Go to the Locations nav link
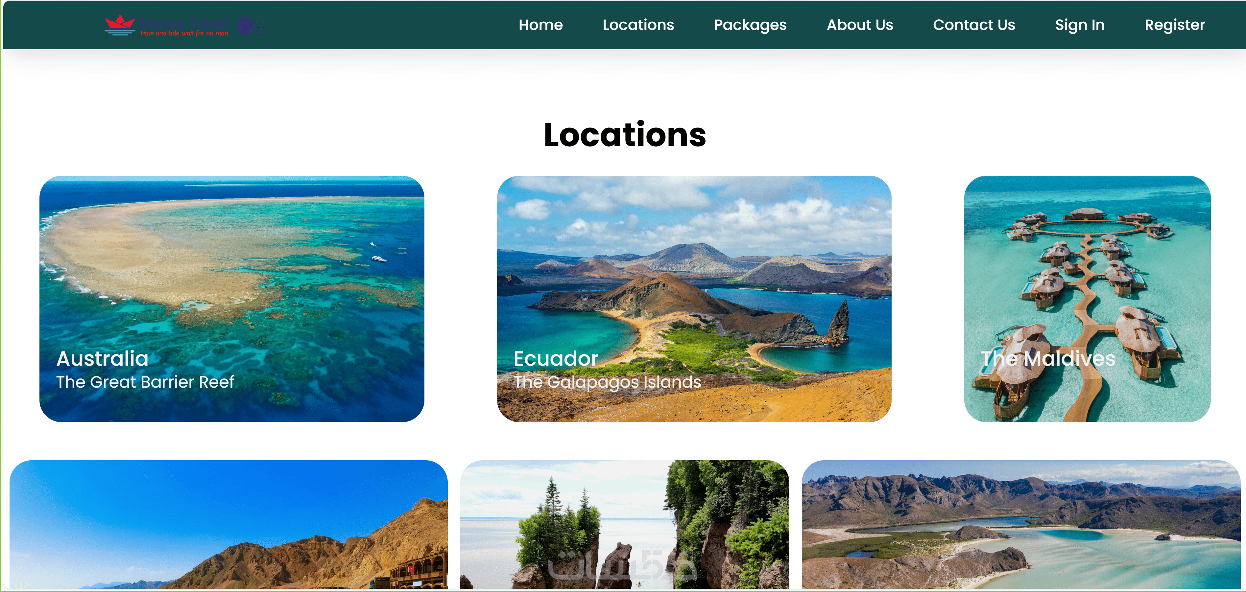This screenshot has height=592, width=1246. (x=638, y=25)
